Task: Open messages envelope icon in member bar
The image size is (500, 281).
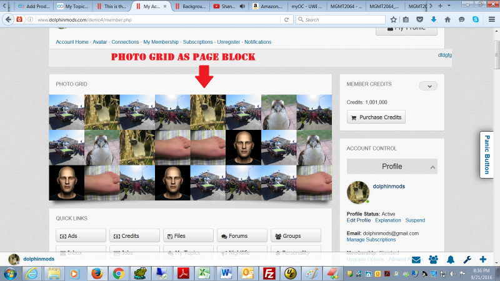Action: coord(416,260)
